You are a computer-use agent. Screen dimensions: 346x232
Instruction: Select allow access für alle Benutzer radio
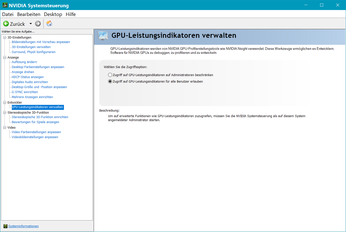110,81
